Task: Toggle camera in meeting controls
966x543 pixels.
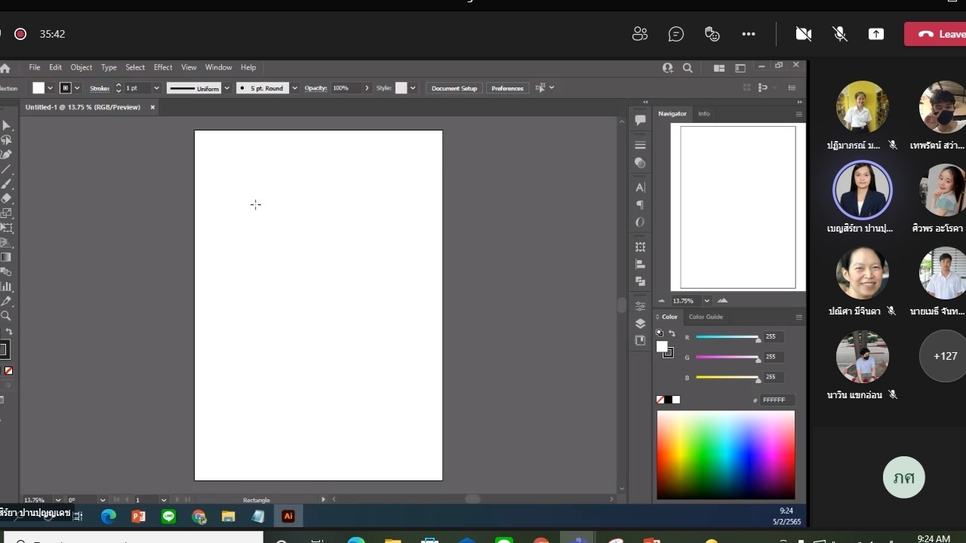Action: 804,34
